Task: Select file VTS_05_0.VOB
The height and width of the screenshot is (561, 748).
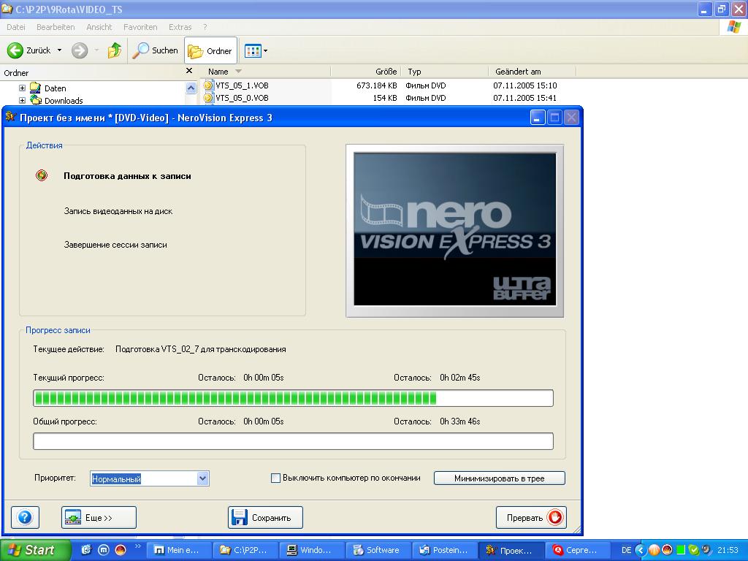Action: 242,98
